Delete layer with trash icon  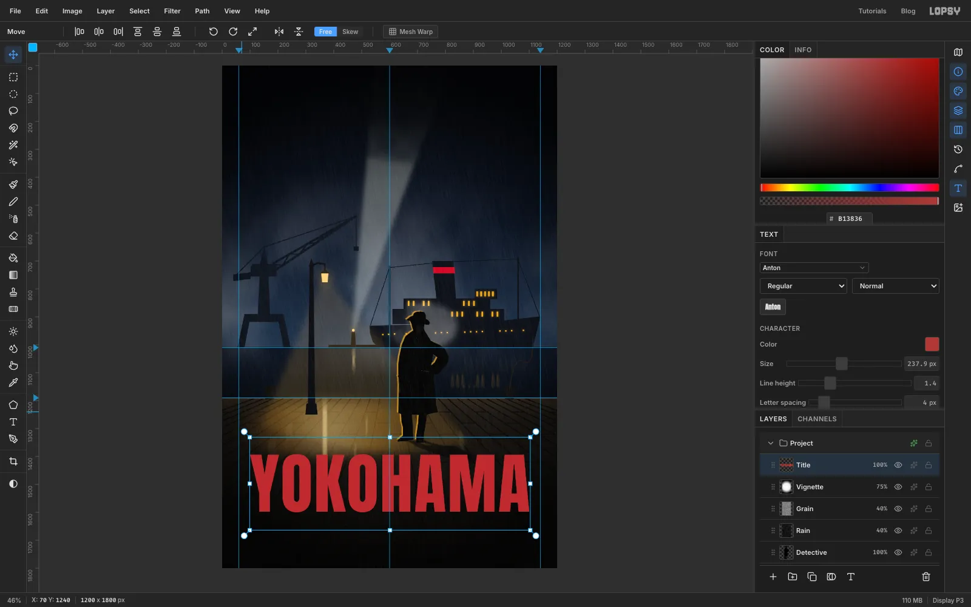[x=926, y=577]
